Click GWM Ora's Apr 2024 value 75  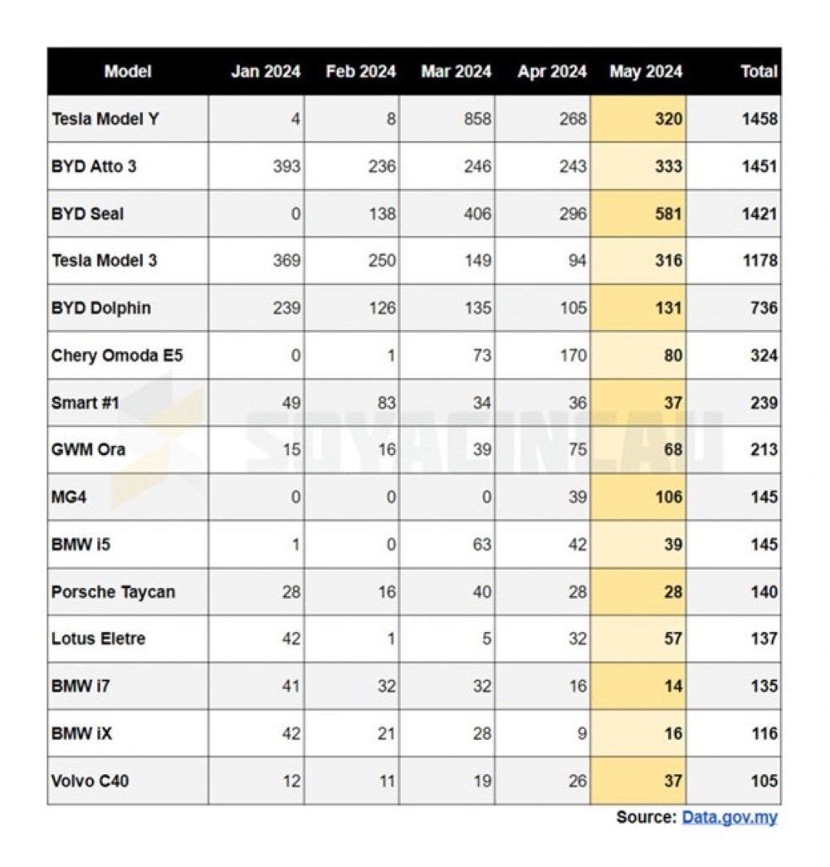[577, 449]
